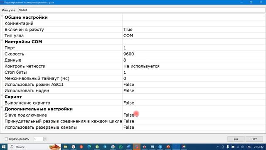Toggle Использовать модем value False
Screen dimensions: 266x150
194,91
